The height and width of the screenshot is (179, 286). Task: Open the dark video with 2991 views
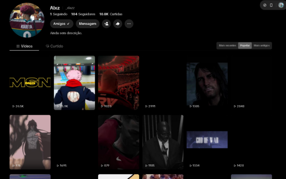[163, 83]
